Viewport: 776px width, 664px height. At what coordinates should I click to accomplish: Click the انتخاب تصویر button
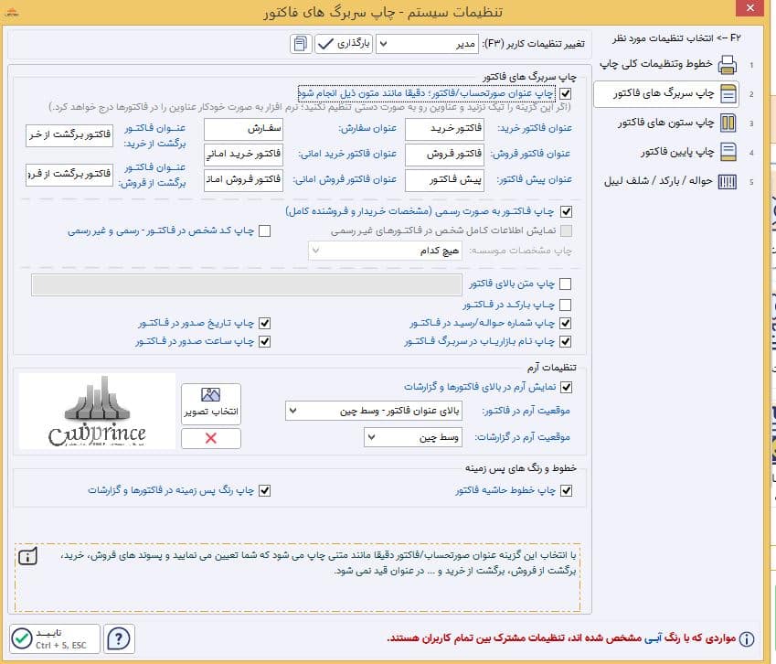pyautogui.click(x=211, y=404)
